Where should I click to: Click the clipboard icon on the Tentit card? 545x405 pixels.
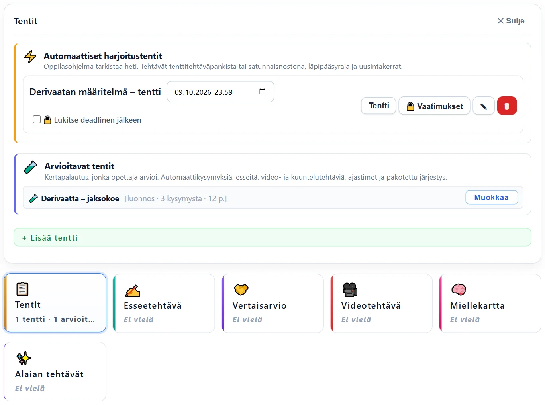tap(22, 289)
